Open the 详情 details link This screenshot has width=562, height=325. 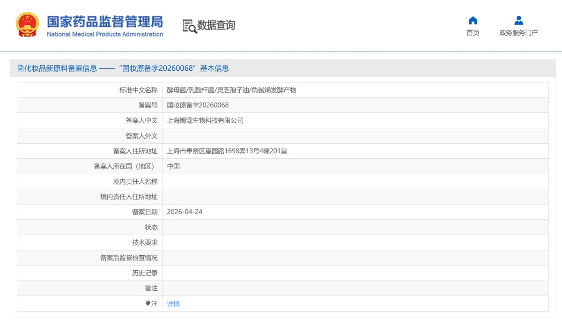pos(173,303)
